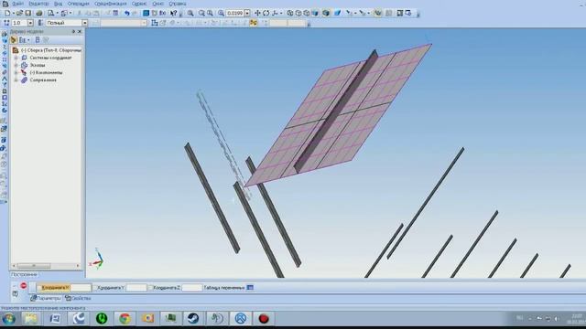Open the New document dropdown arrow
This screenshot has width=586, height=329.
click(x=13, y=13)
